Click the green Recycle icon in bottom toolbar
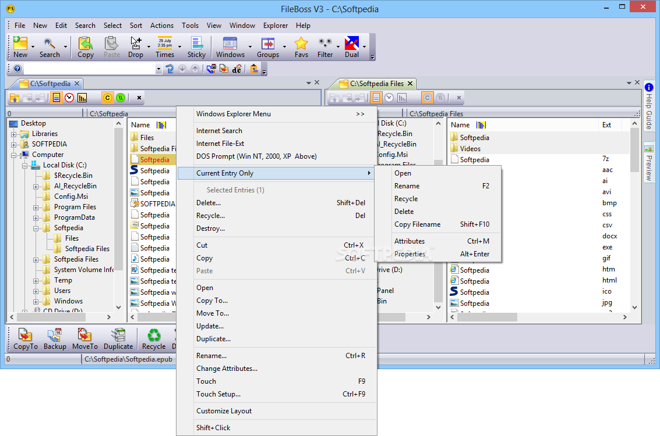The image size is (660, 436). pos(154,335)
